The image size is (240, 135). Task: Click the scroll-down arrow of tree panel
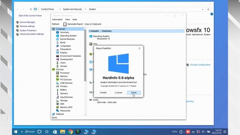click(85, 114)
